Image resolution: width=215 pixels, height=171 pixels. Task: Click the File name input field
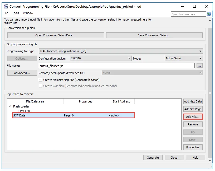[x=116, y=66]
